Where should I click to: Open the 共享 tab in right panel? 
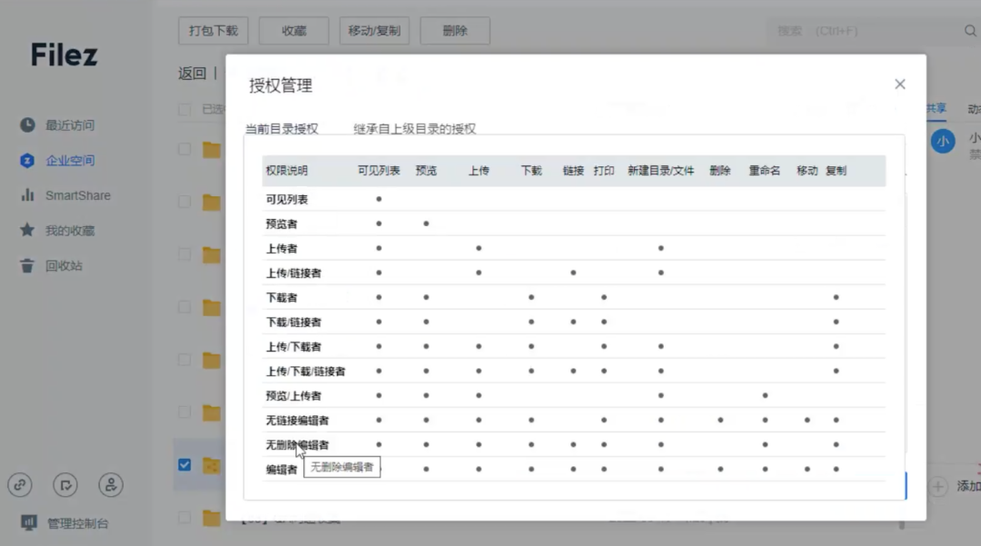coord(936,108)
